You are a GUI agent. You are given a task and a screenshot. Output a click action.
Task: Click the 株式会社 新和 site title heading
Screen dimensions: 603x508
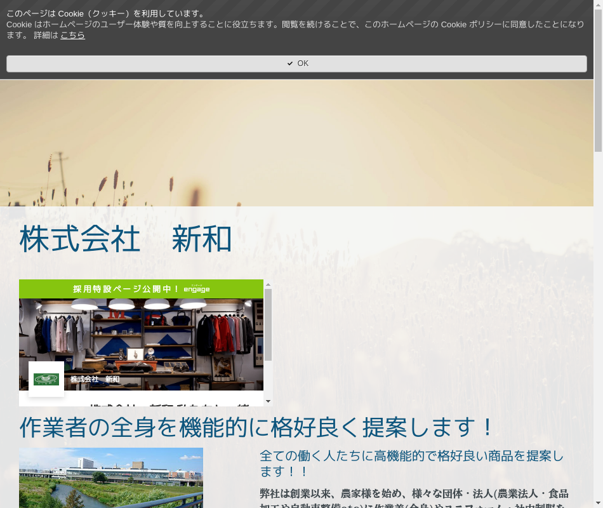(x=126, y=240)
